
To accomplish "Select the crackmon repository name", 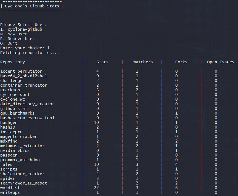I will 10,90.
